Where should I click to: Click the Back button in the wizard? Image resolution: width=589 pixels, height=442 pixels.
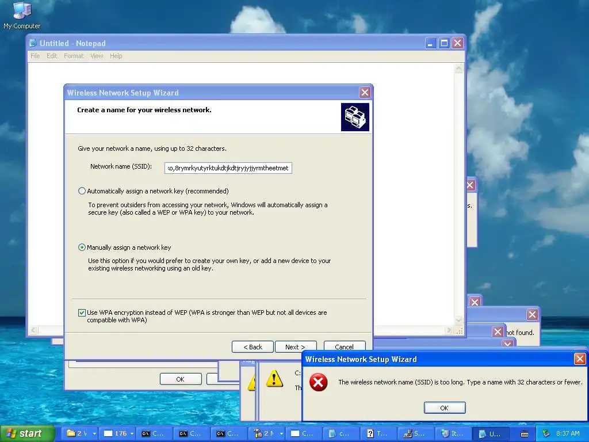coord(253,347)
